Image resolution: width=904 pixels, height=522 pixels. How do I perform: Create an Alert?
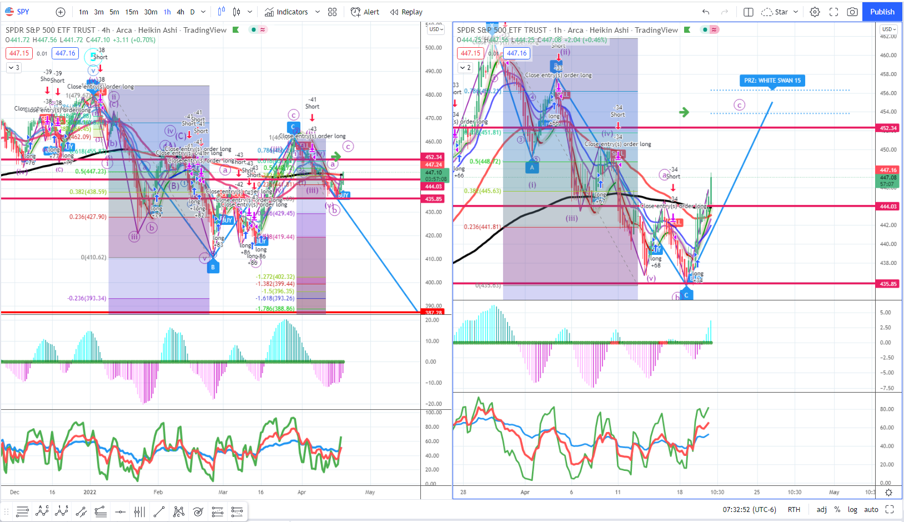pos(365,12)
